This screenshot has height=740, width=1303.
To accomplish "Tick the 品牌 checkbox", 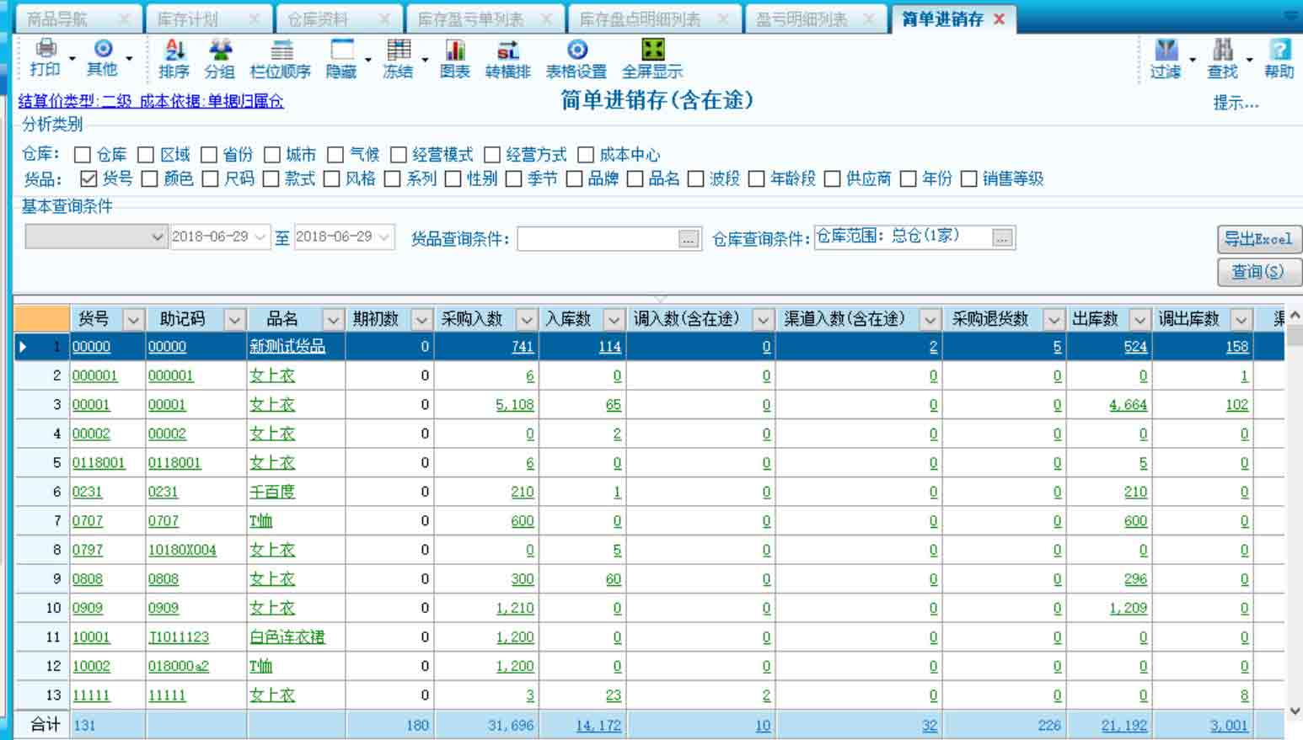I will pyautogui.click(x=574, y=178).
